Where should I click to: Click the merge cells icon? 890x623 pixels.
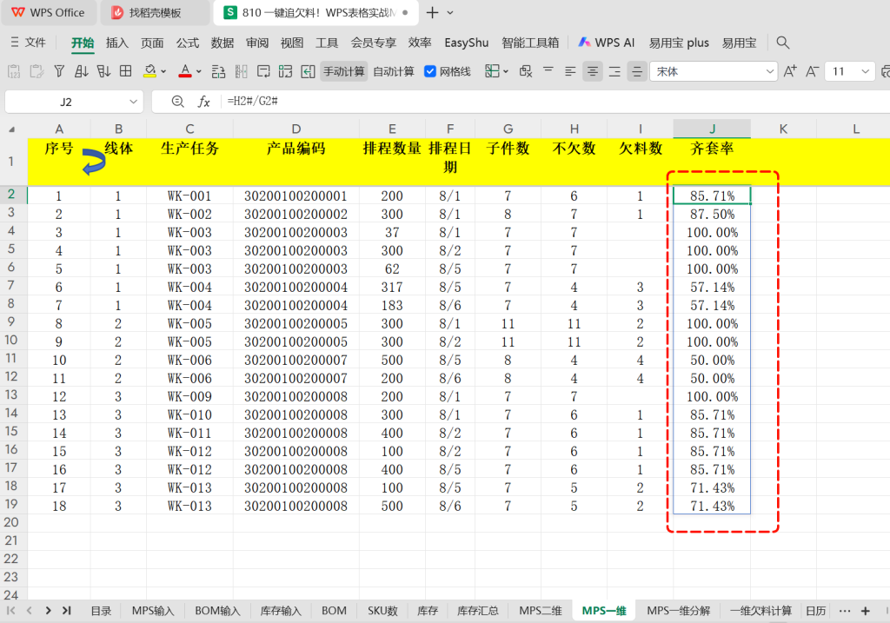pyautogui.click(x=285, y=71)
